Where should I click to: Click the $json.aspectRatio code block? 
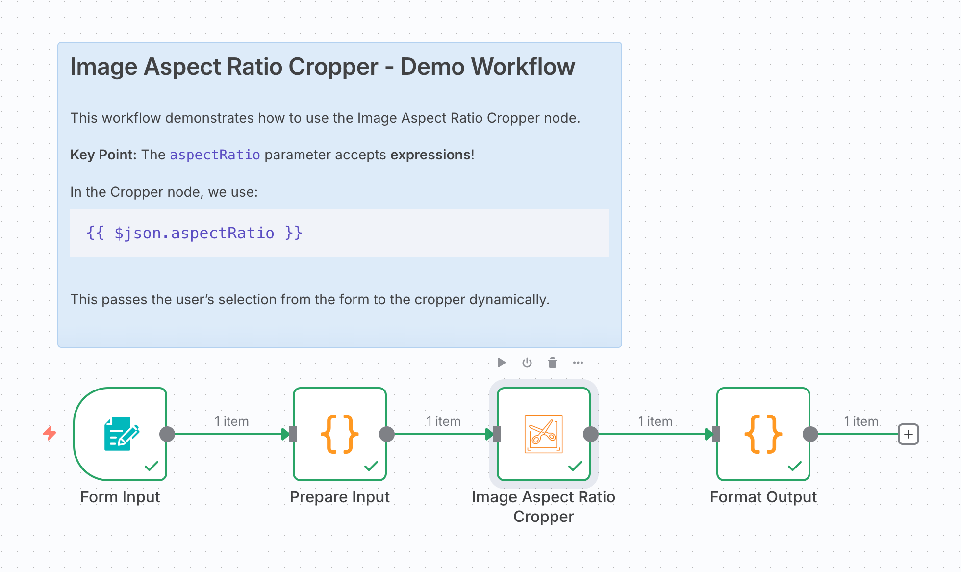tap(195, 233)
